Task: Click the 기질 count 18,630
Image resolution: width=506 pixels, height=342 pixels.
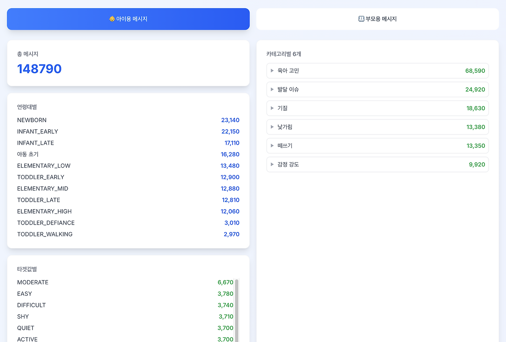Action: [x=476, y=109]
